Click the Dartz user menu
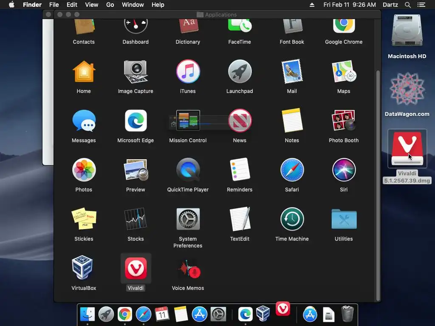435x326 pixels. tap(390, 5)
